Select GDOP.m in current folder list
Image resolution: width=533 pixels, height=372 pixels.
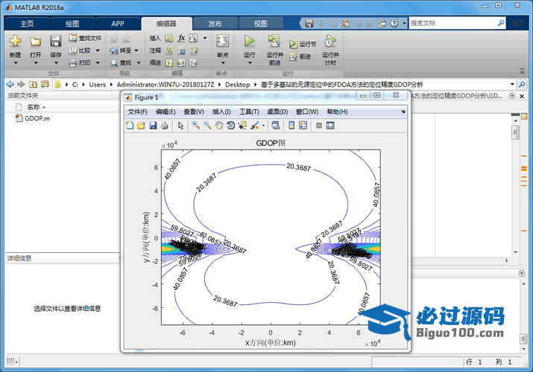point(33,118)
